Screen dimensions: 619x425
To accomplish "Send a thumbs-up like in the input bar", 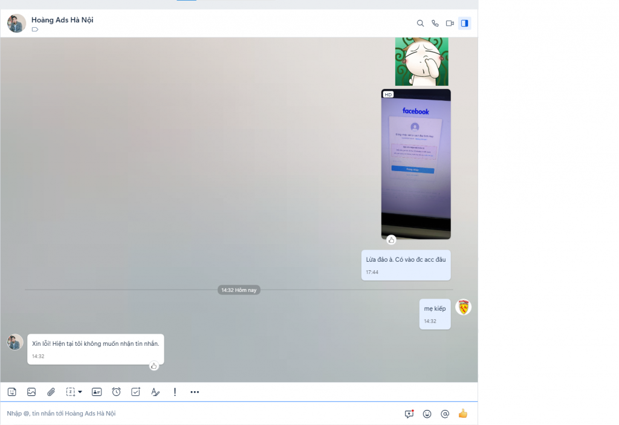I will pos(463,414).
